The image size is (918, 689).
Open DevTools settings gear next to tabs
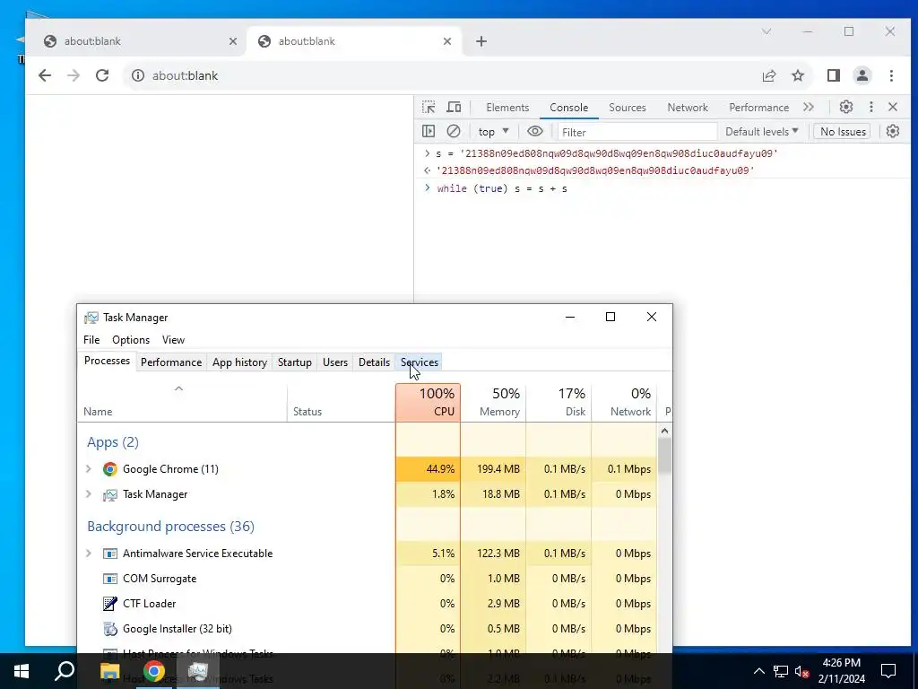pyautogui.click(x=846, y=107)
